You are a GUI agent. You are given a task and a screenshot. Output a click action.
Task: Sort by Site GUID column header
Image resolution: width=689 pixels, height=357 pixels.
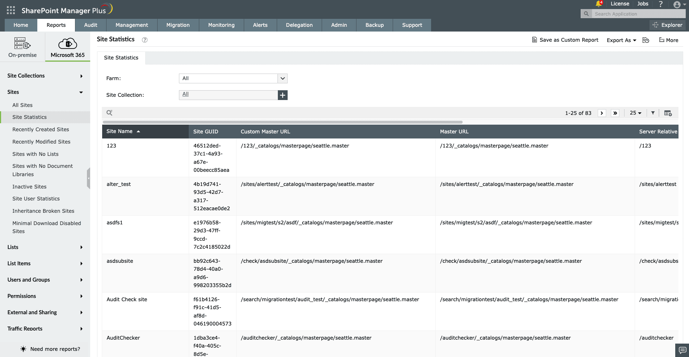pyautogui.click(x=212, y=132)
